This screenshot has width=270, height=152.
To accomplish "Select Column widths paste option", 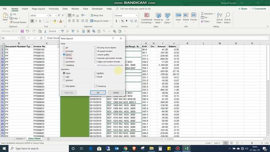I will pos(95,54).
